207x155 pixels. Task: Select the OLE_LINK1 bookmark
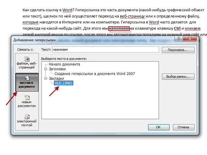pos(64,83)
